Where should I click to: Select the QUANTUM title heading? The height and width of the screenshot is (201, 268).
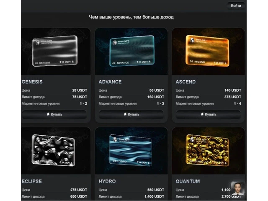(x=188, y=181)
